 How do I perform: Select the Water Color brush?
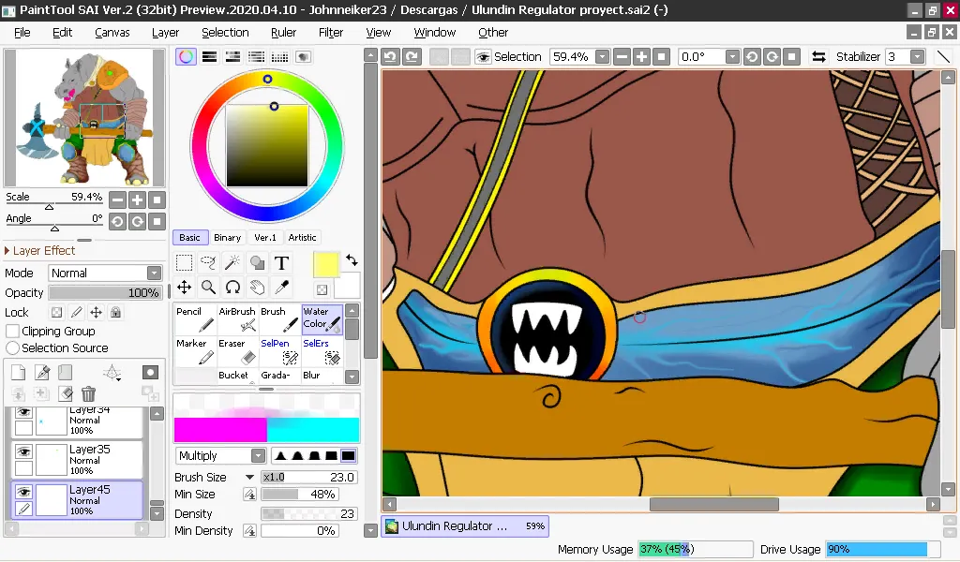[322, 319]
